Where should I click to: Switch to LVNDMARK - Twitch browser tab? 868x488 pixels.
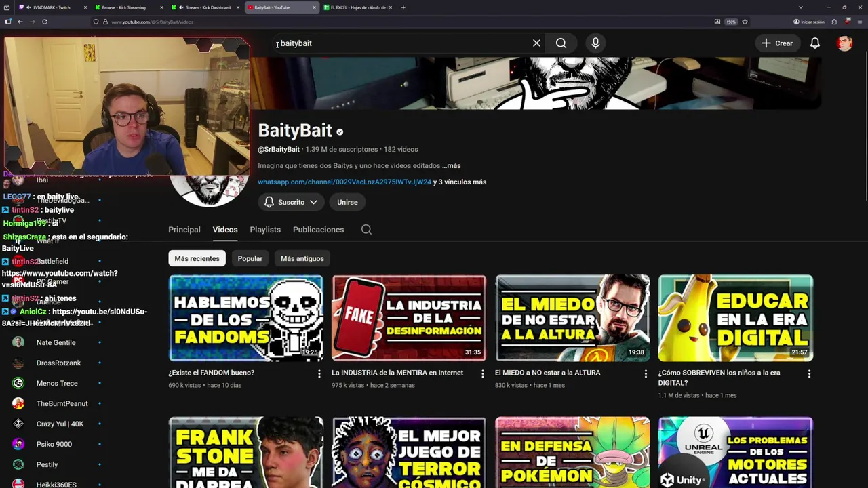[52, 7]
